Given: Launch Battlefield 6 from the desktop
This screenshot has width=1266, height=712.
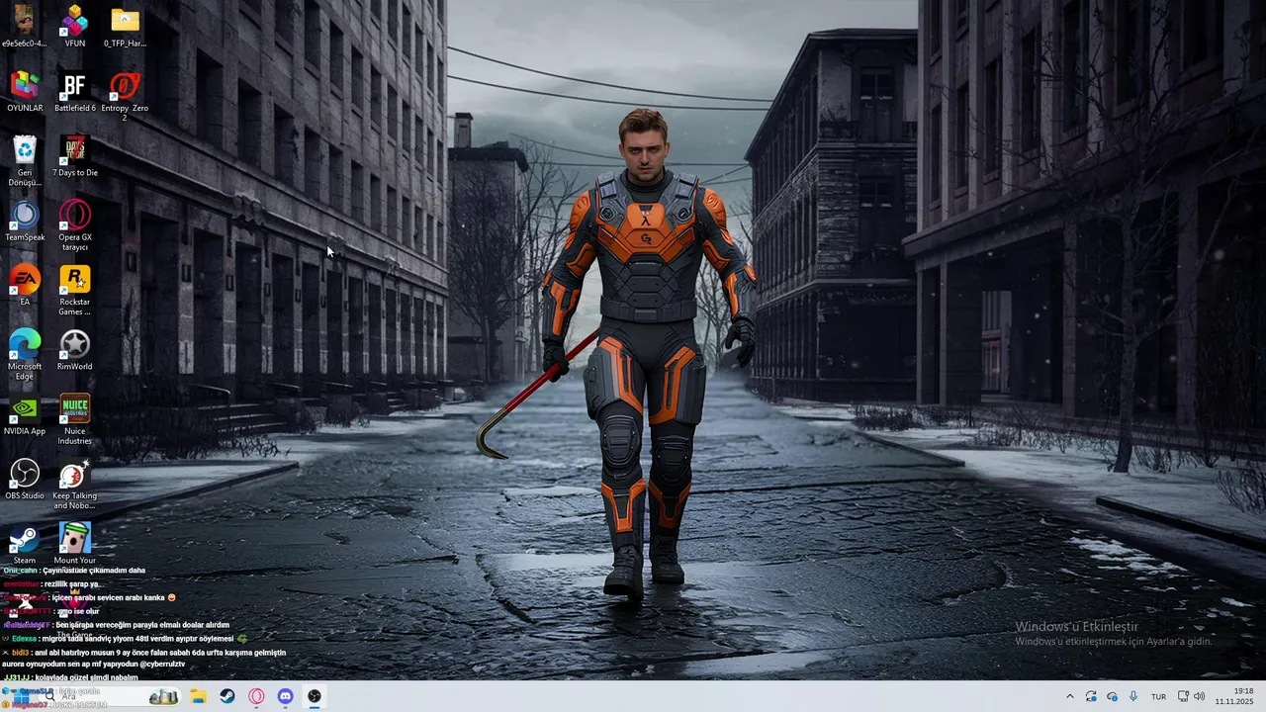Looking at the screenshot, I should [x=75, y=91].
